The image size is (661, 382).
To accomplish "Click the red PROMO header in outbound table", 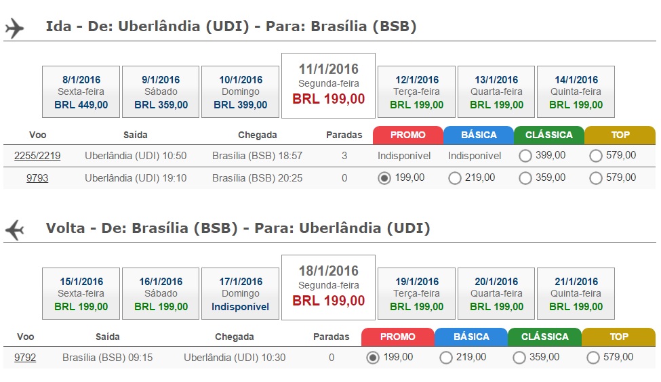I will tap(408, 135).
